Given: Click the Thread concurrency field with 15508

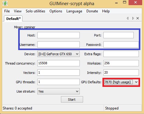Looking at the screenshot, I should click(x=59, y=63).
